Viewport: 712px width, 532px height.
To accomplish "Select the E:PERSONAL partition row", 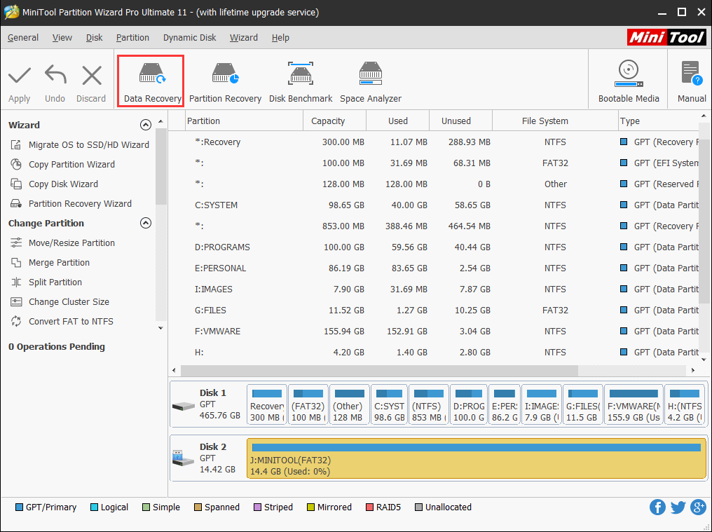I will pos(434,268).
